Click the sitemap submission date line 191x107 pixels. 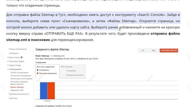(67, 59)
